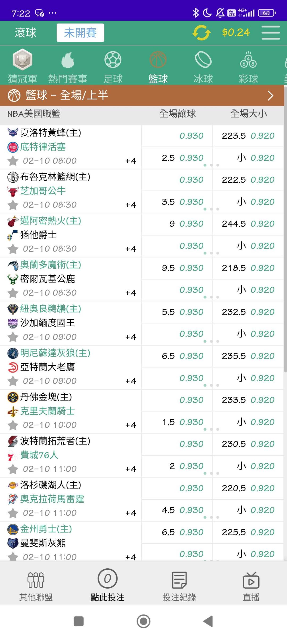Image resolution: width=287 pixels, height=638 pixels.
Task: Expand +4 more bets for 邁阿密熱火 game
Action: point(130,249)
